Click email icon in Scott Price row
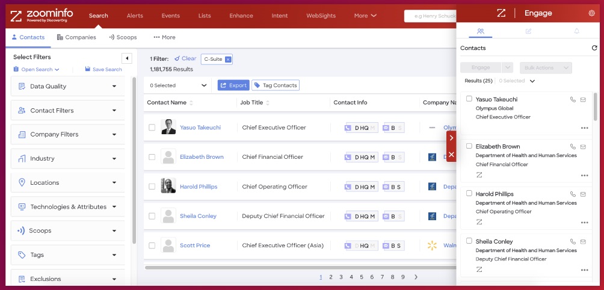 click(x=386, y=245)
